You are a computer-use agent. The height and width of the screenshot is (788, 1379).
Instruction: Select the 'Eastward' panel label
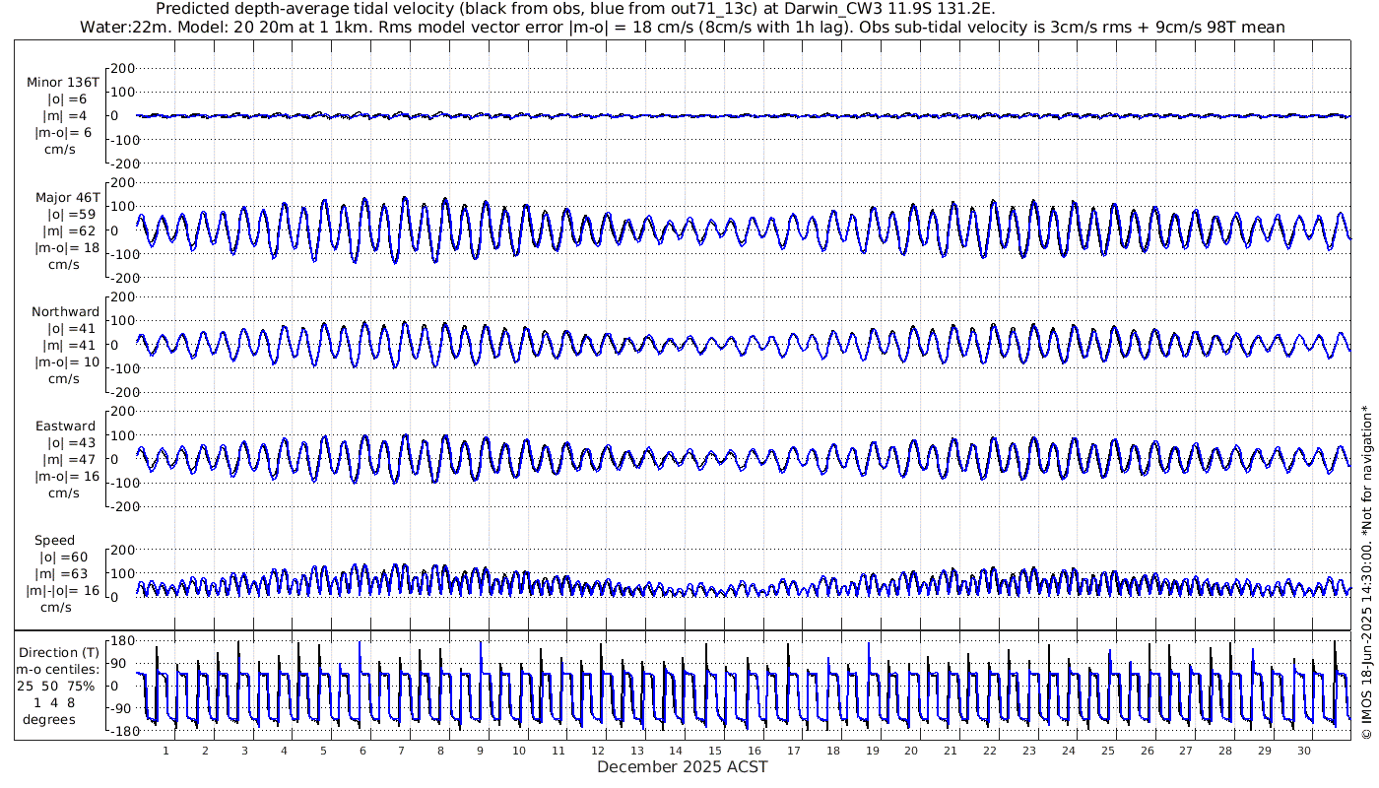tap(65, 427)
